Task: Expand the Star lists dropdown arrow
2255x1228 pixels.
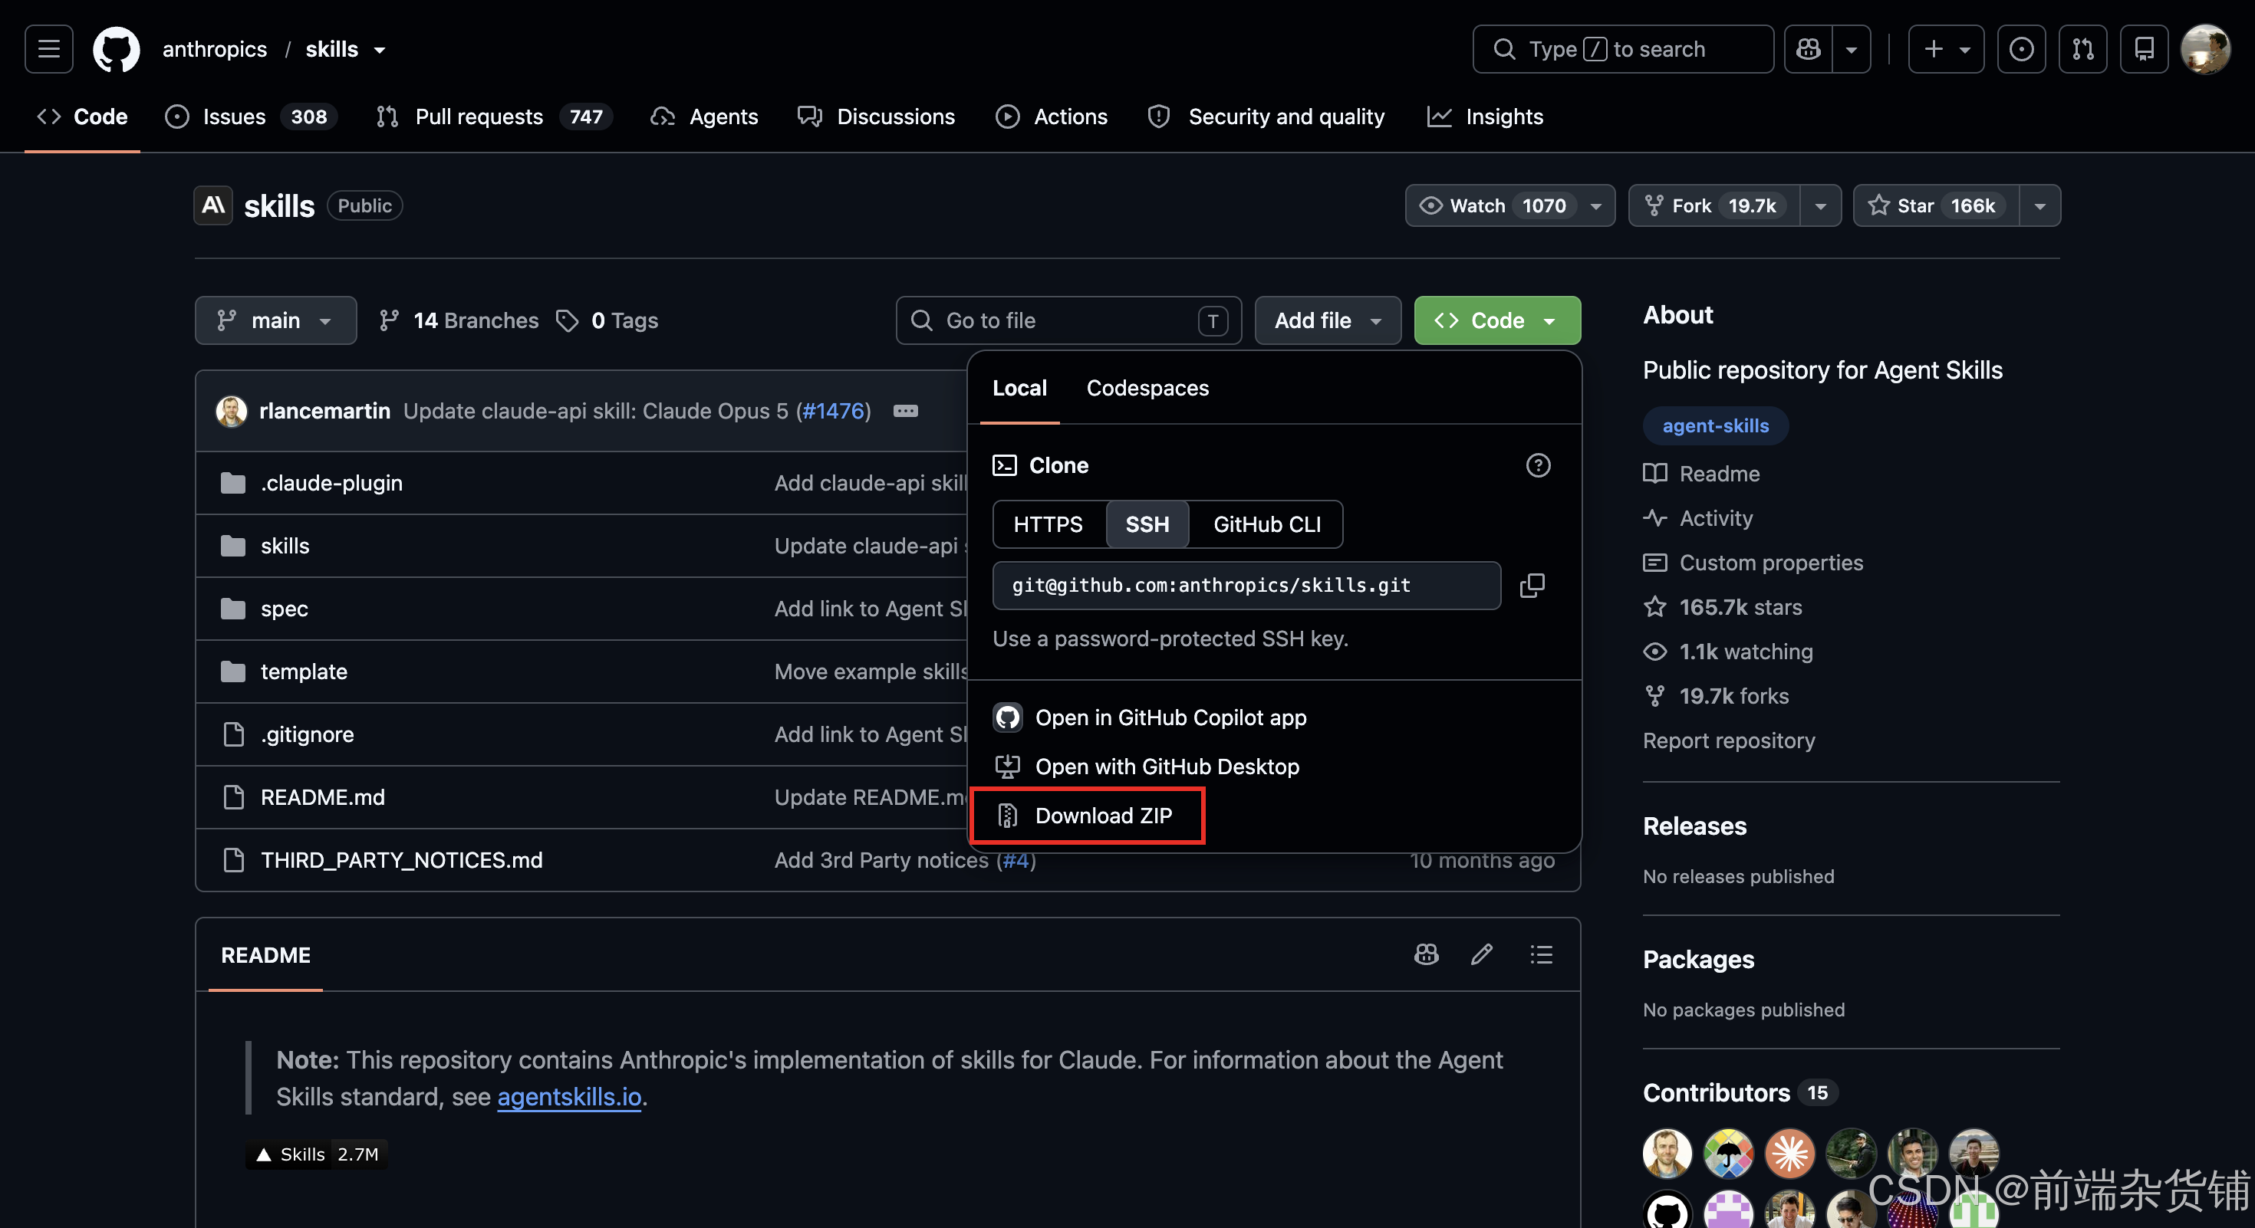Action: pyautogui.click(x=2039, y=205)
